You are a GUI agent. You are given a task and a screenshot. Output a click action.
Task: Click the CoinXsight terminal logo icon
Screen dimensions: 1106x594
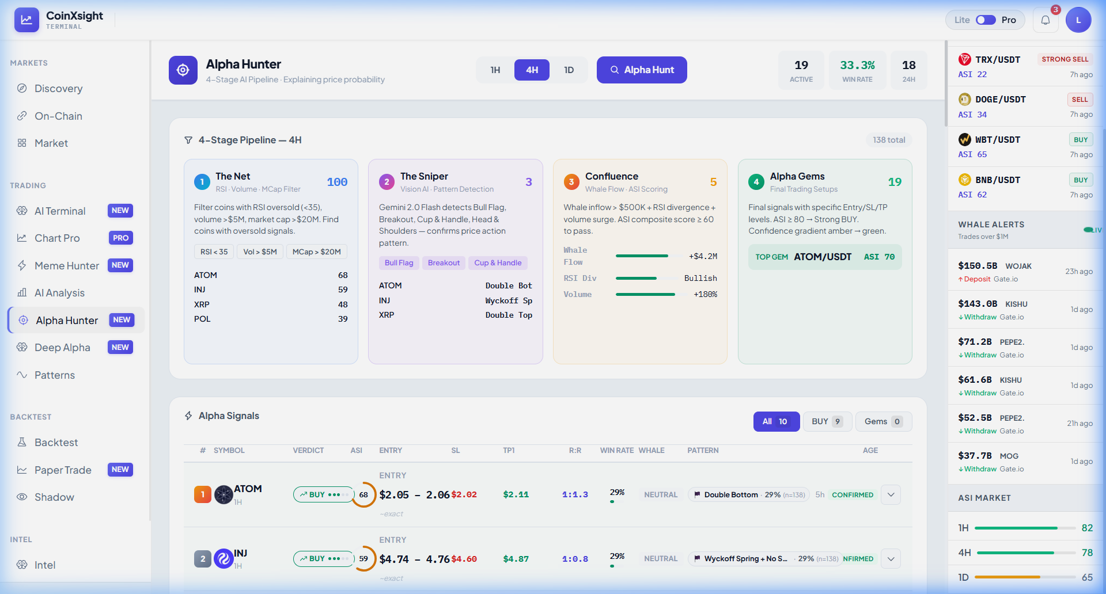pyautogui.click(x=26, y=20)
